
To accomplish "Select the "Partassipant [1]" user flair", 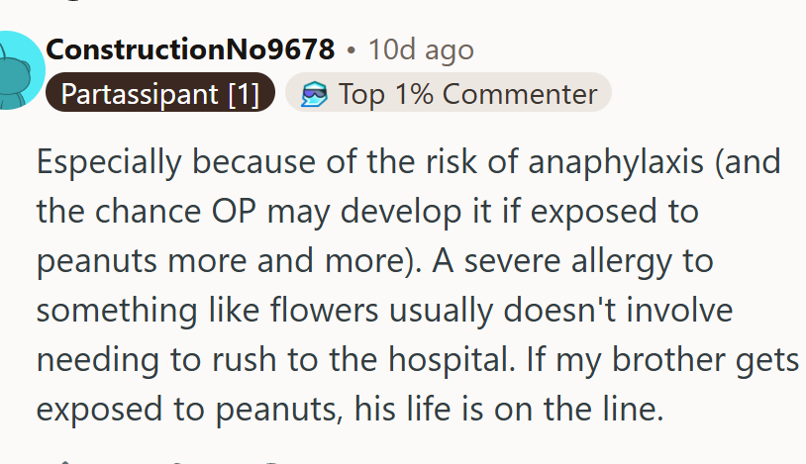I will pos(159,94).
